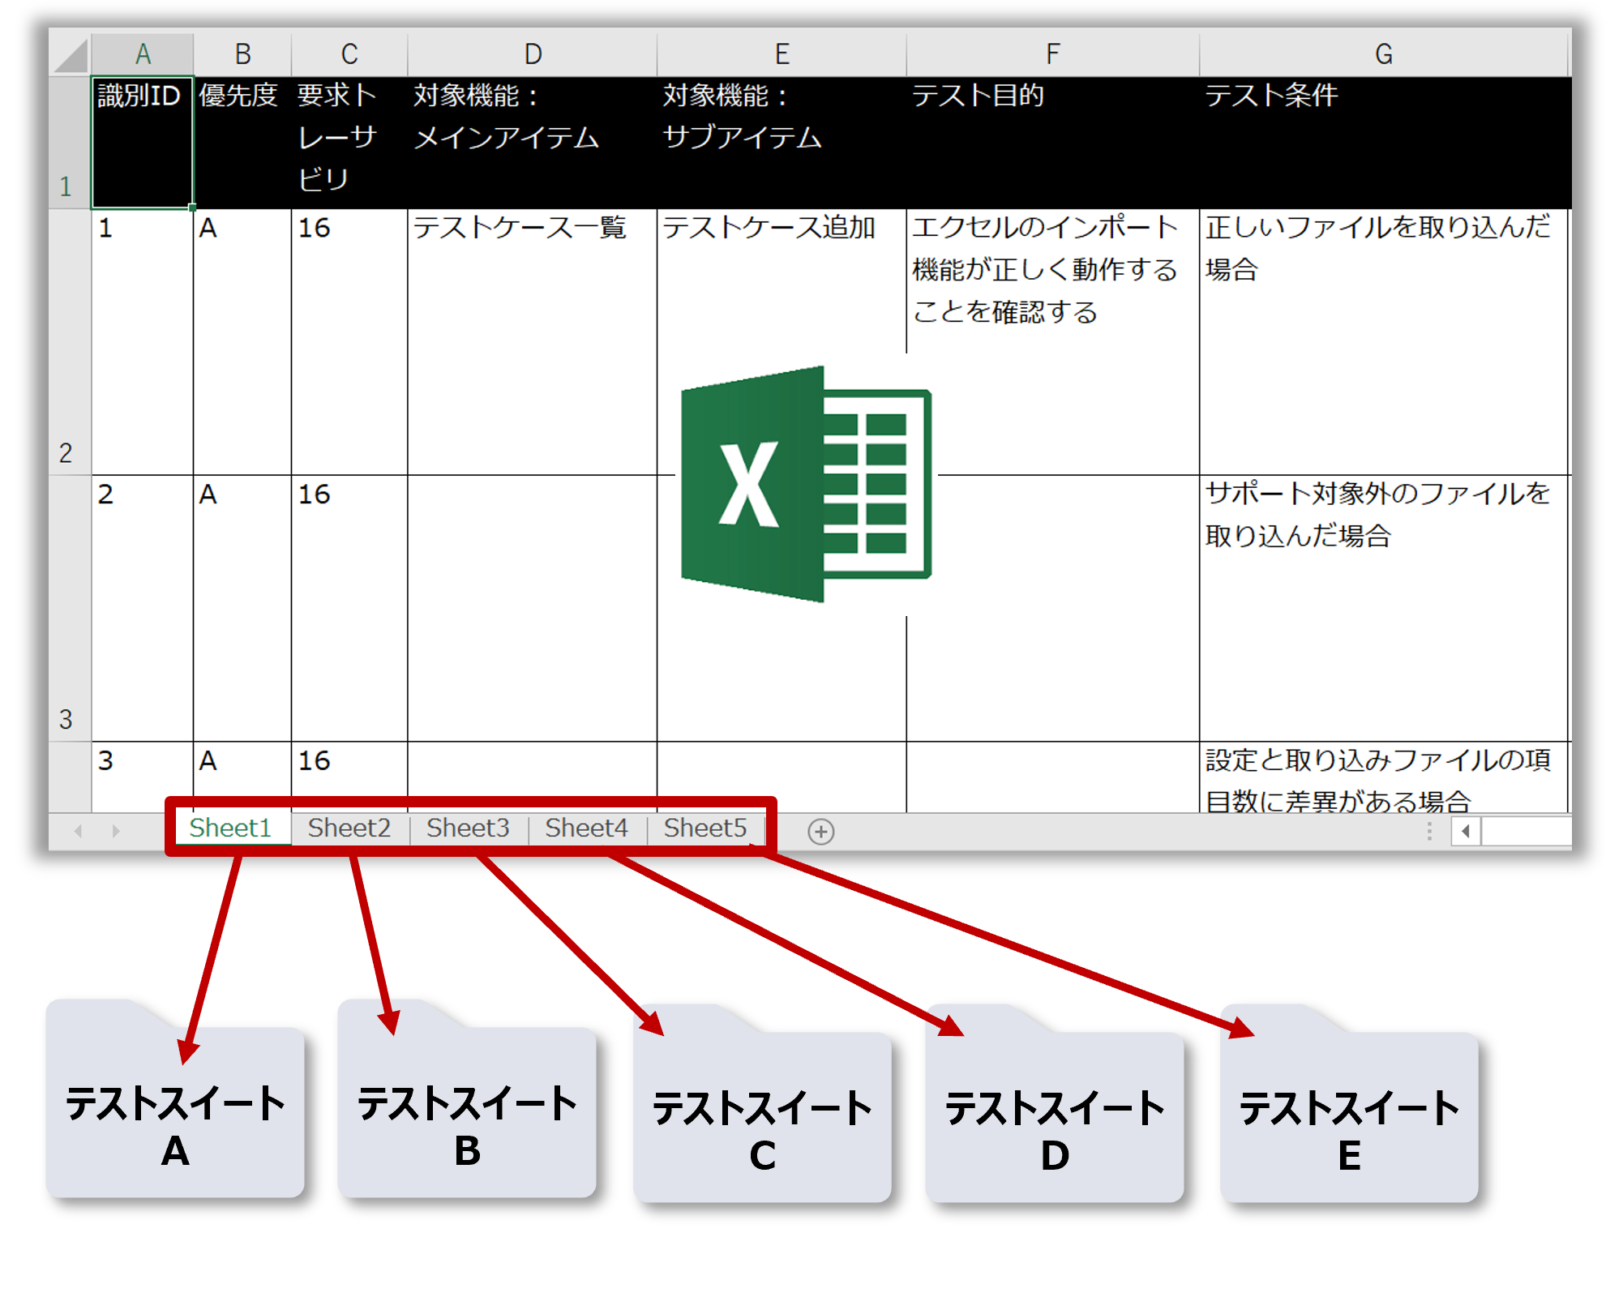Screen dimensions: 1606x1297
Task: Click the サポート対象外のファイル cell
Action: pyautogui.click(x=1384, y=608)
